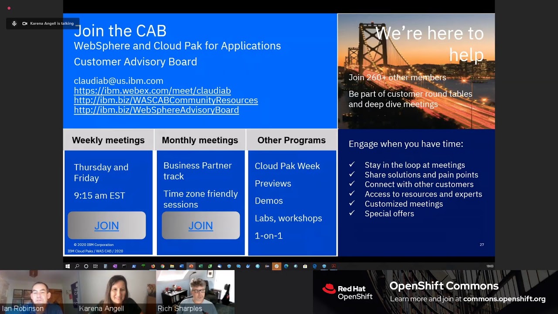
Task: Click the 'Previews' program item
Action: pyautogui.click(x=273, y=183)
